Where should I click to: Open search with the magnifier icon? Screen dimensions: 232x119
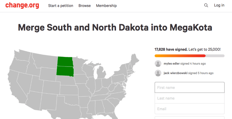(206, 5)
